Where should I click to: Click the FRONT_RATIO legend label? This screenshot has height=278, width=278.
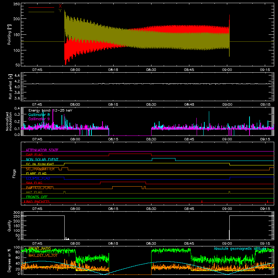[x=39, y=248]
